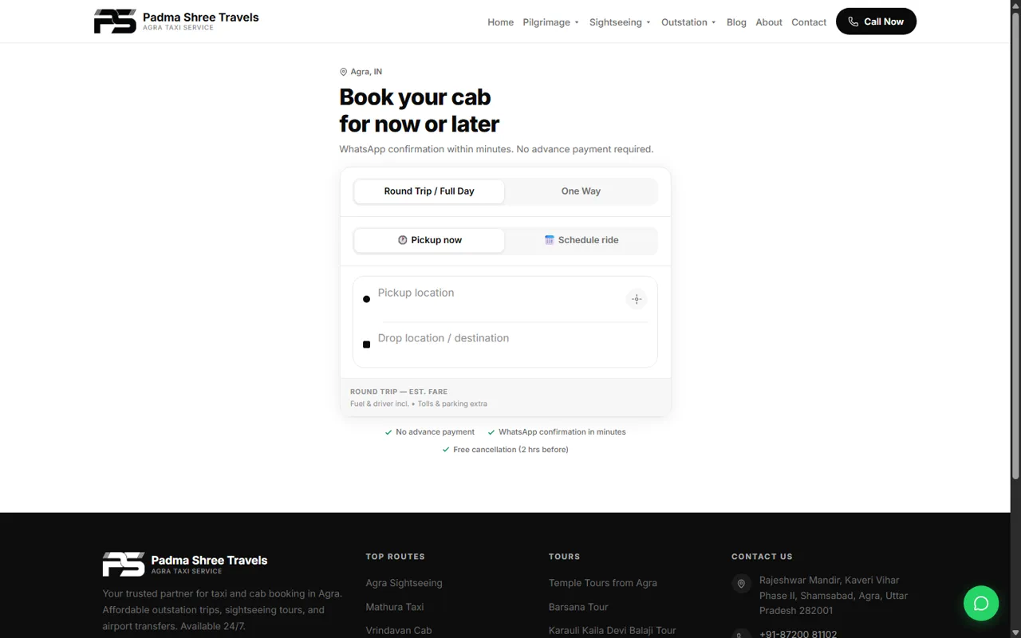
Task: Click the 'Book your cab for now or later' heading
Action: click(x=419, y=110)
